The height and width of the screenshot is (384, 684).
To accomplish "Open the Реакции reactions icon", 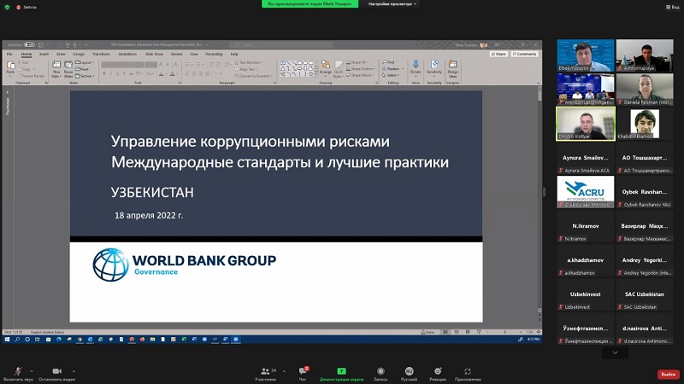I will point(438,371).
